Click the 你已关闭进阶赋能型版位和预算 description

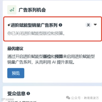click(36, 33)
